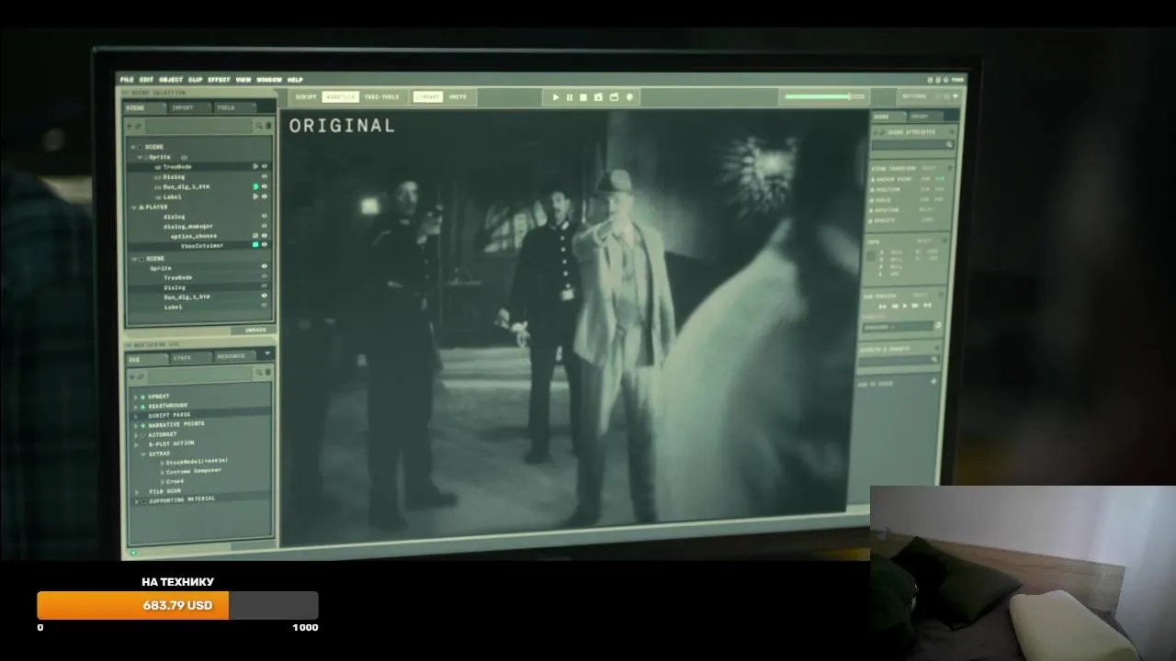
Task: Click the green icon on the upper Run_dlg_1_btn row
Action: click(x=255, y=186)
